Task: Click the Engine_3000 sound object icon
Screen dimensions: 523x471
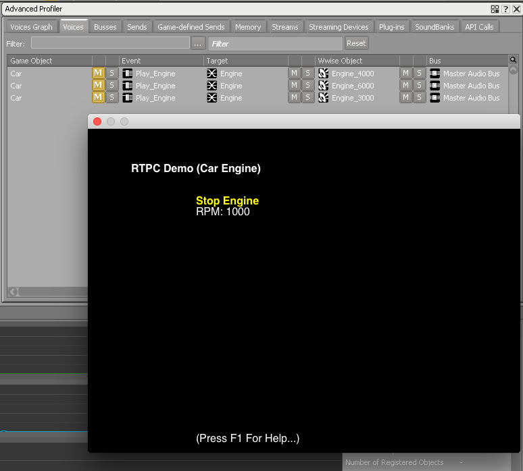Action: [x=323, y=98]
